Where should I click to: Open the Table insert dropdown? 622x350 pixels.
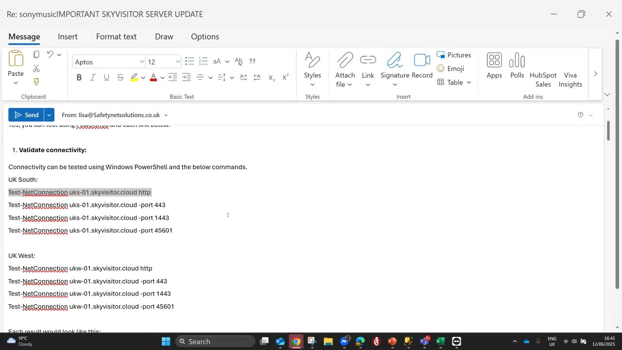[x=454, y=82]
